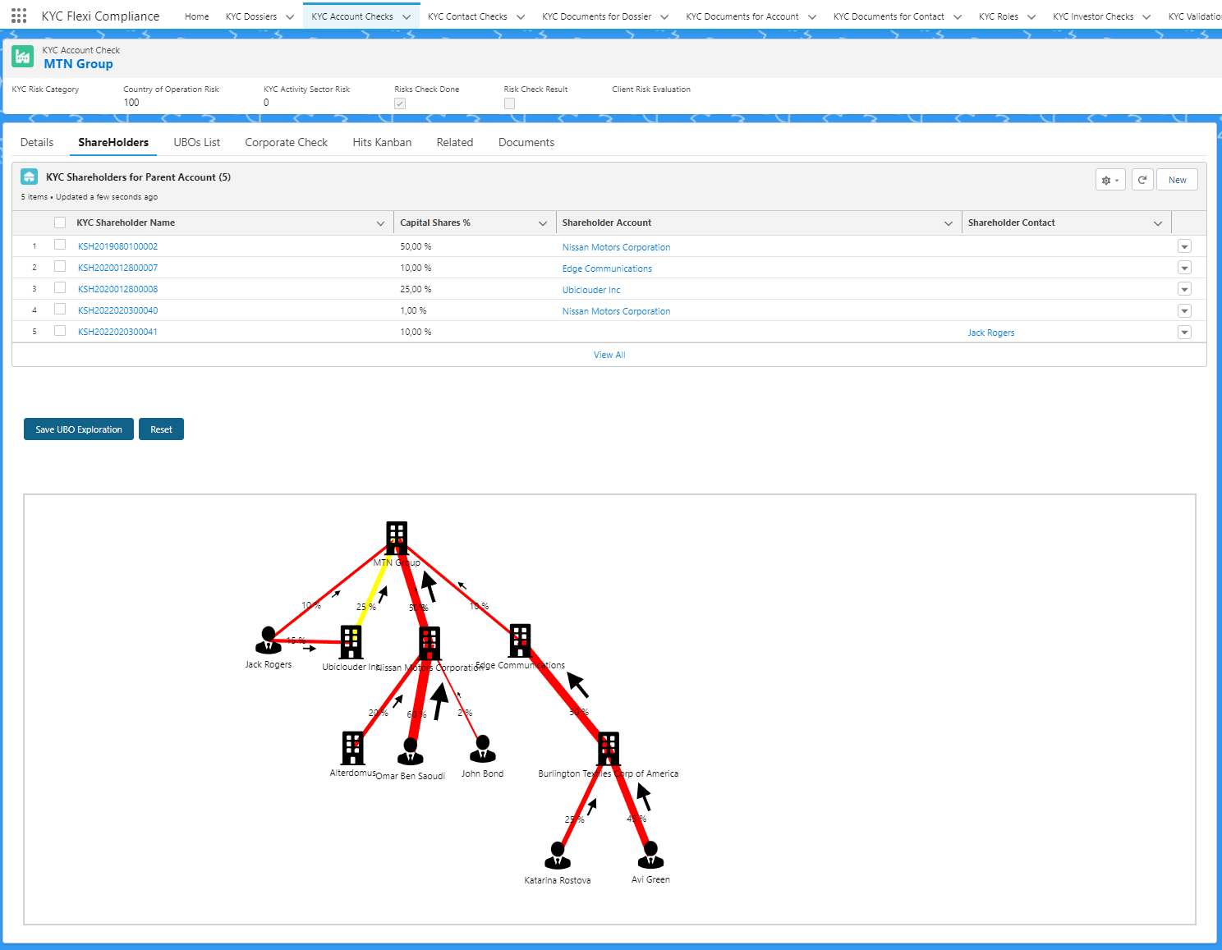This screenshot has height=950, width=1222.
Task: Open Jack Rogers contact link
Action: pyautogui.click(x=991, y=333)
